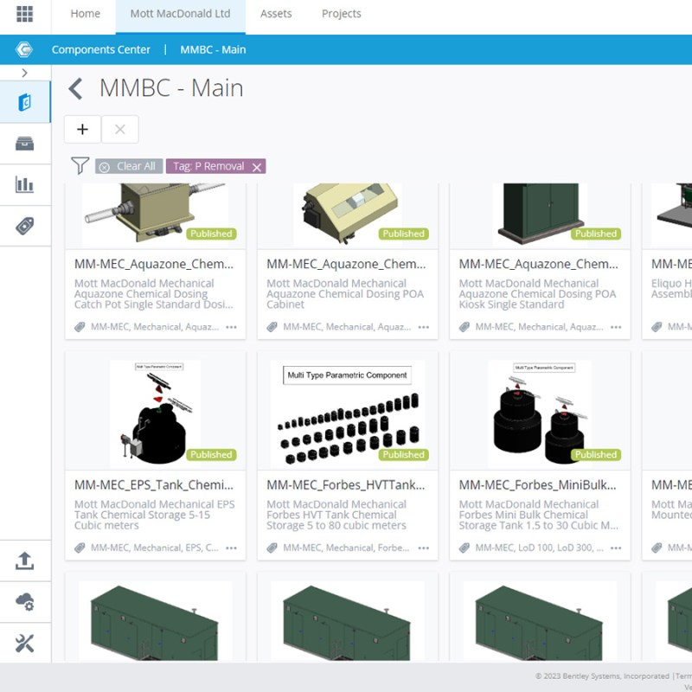Click the Components Center logo icon
This screenshot has width=692, height=692.
point(24,49)
